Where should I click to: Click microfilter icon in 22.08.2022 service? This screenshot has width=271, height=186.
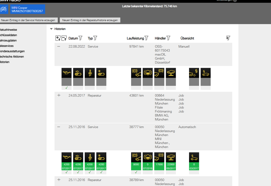pyautogui.click(x=101, y=73)
